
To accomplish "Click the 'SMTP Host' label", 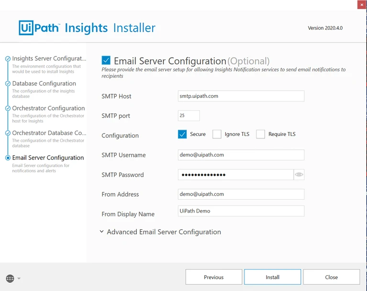I will 116,96.
